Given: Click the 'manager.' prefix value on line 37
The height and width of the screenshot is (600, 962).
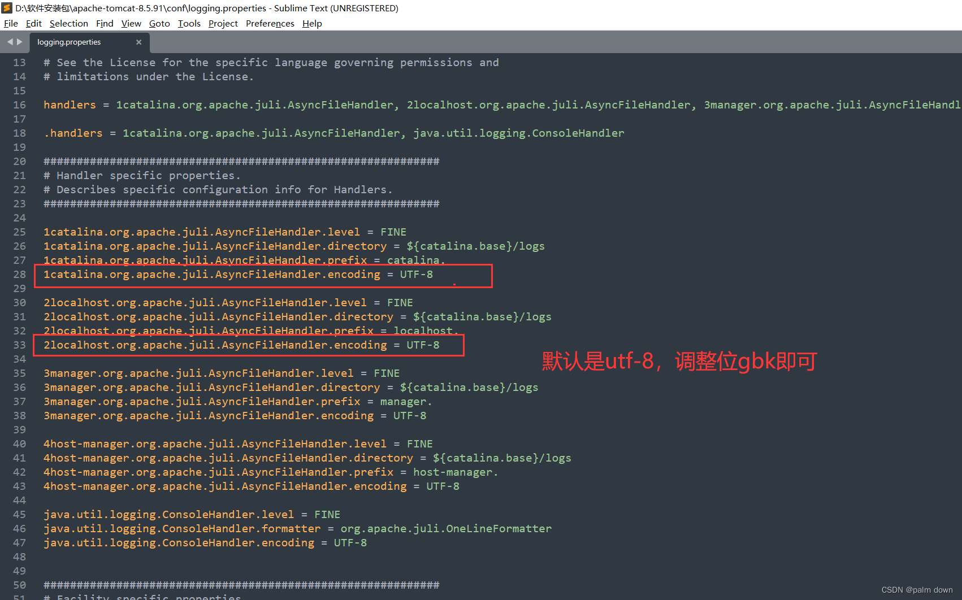Looking at the screenshot, I should 406,401.
